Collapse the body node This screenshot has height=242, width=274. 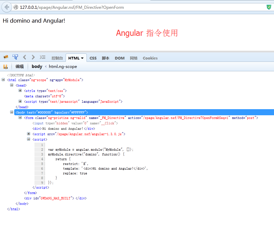(x=11, y=112)
